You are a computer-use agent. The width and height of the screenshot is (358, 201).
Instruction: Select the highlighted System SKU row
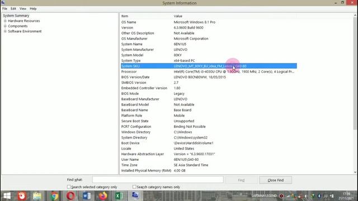click(x=209, y=66)
